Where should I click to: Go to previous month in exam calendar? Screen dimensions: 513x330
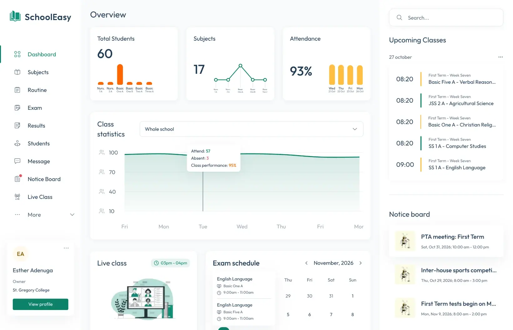coord(306,263)
